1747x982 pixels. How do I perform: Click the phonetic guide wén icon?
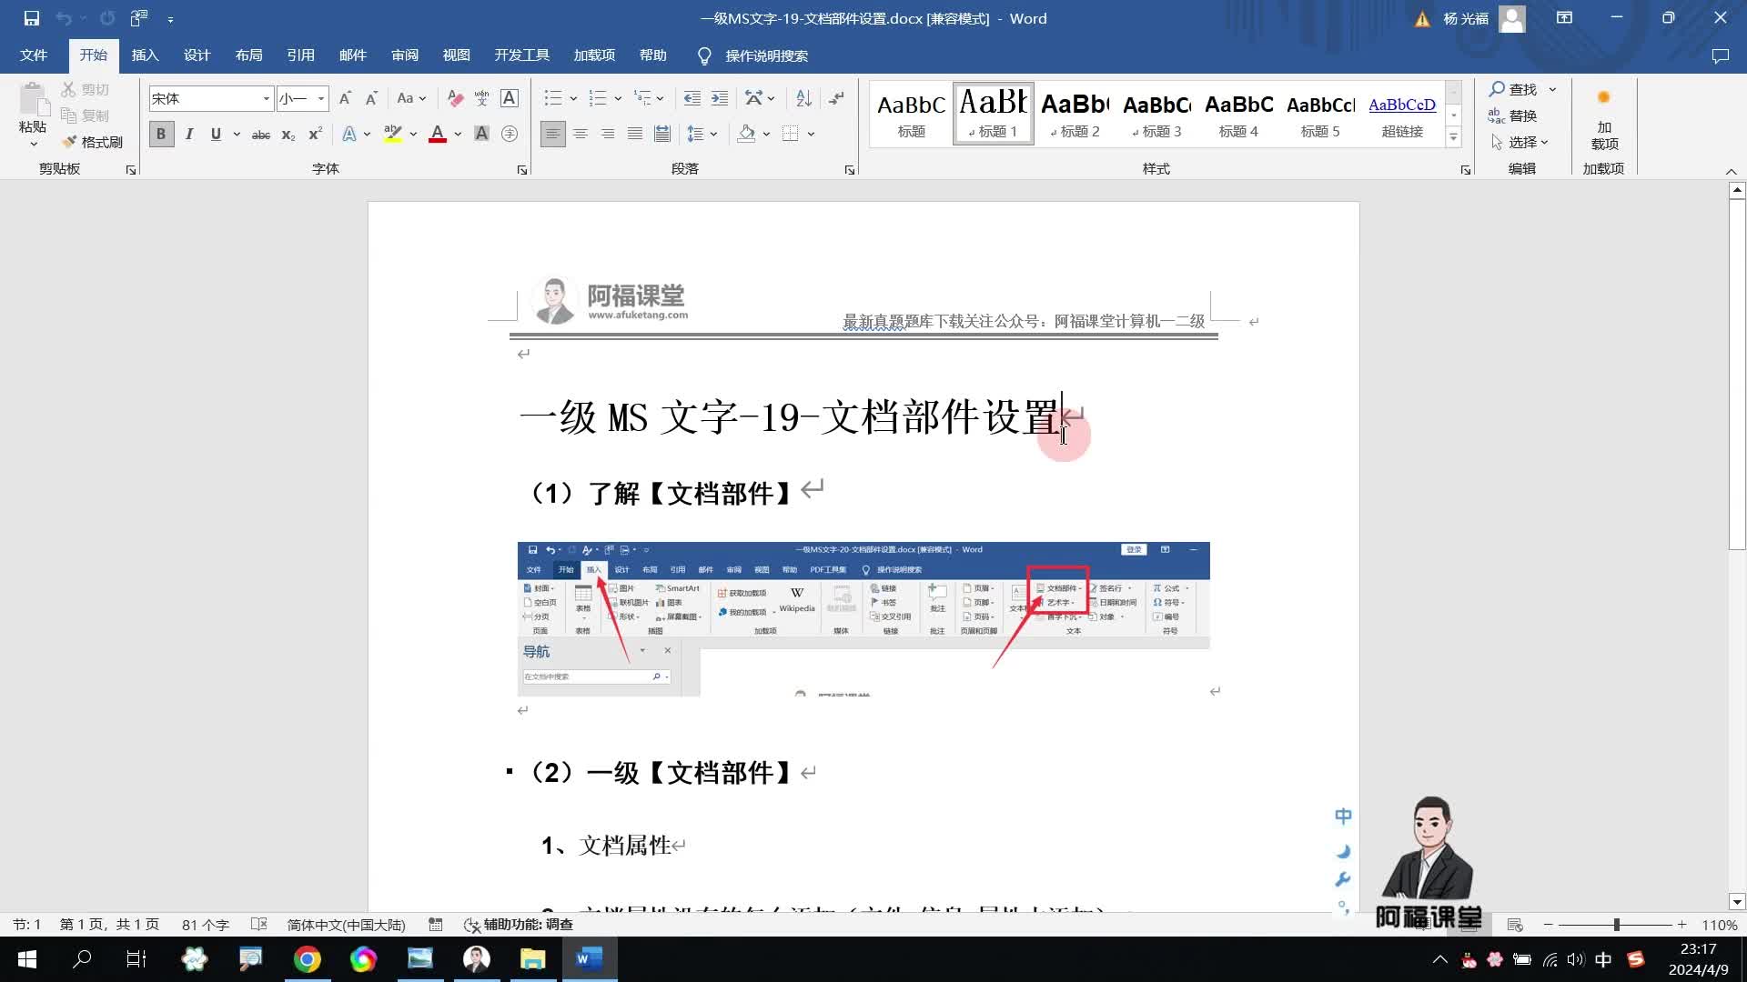click(x=482, y=98)
